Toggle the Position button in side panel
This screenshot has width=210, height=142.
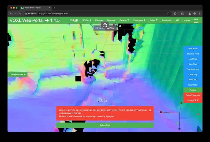point(193,90)
